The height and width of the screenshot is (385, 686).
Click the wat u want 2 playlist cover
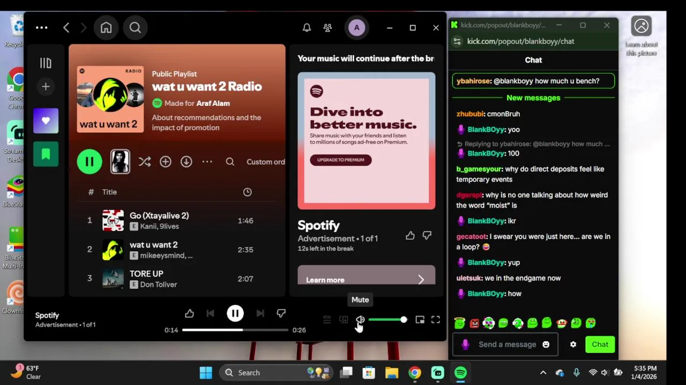tap(110, 99)
